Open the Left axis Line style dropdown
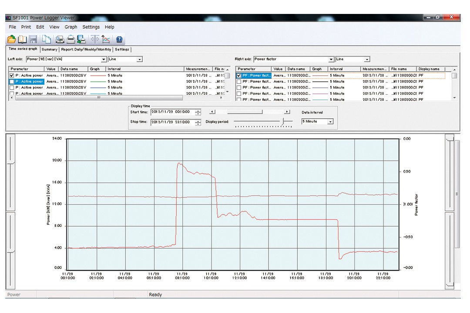 click(x=139, y=59)
